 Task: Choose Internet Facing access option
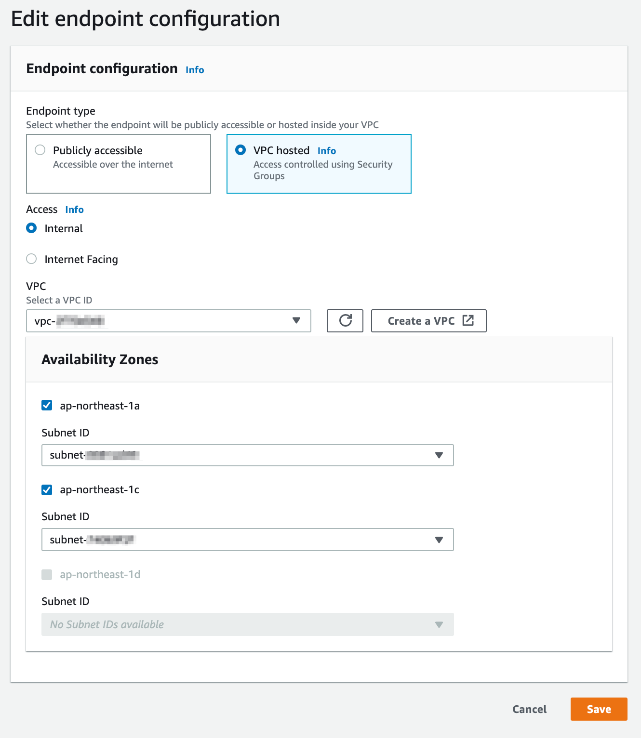coord(32,259)
